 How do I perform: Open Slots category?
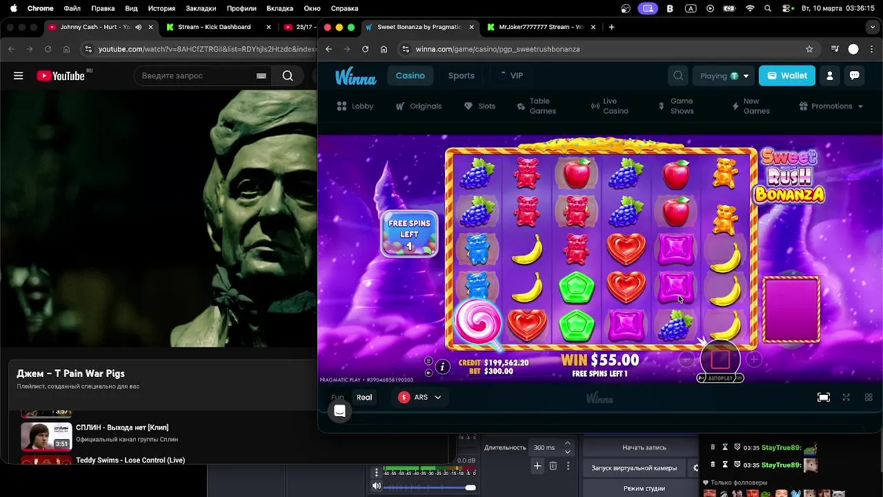479,106
